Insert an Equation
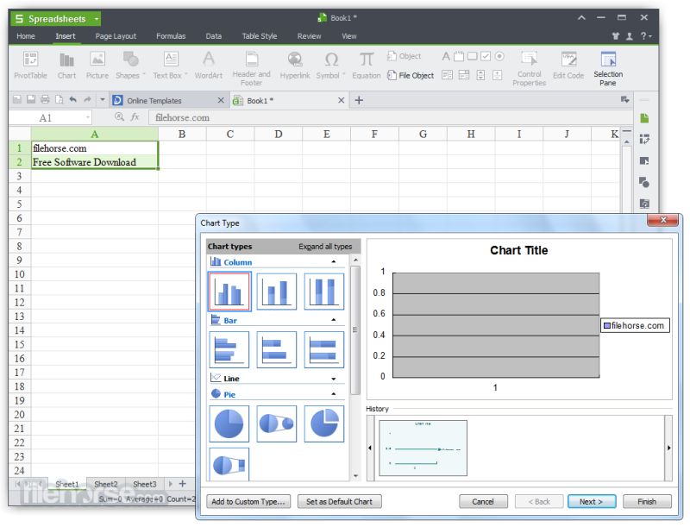Image resolution: width=690 pixels, height=527 pixels. 366,65
